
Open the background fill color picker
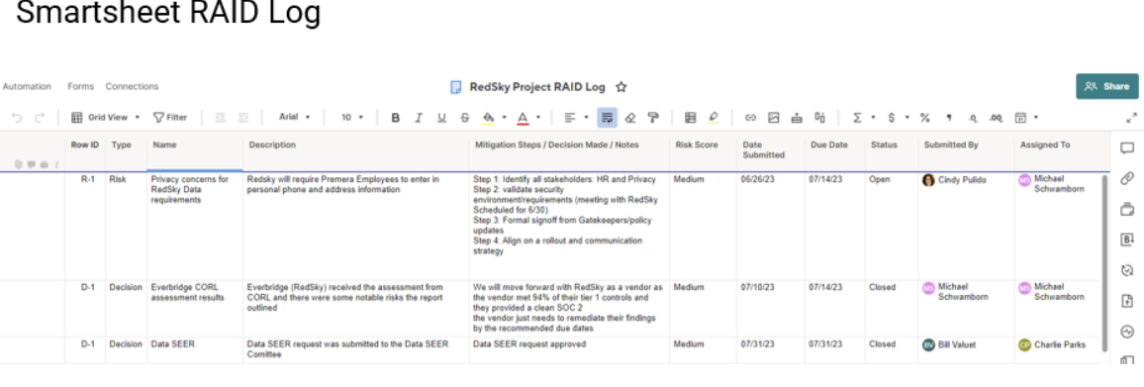[490, 118]
